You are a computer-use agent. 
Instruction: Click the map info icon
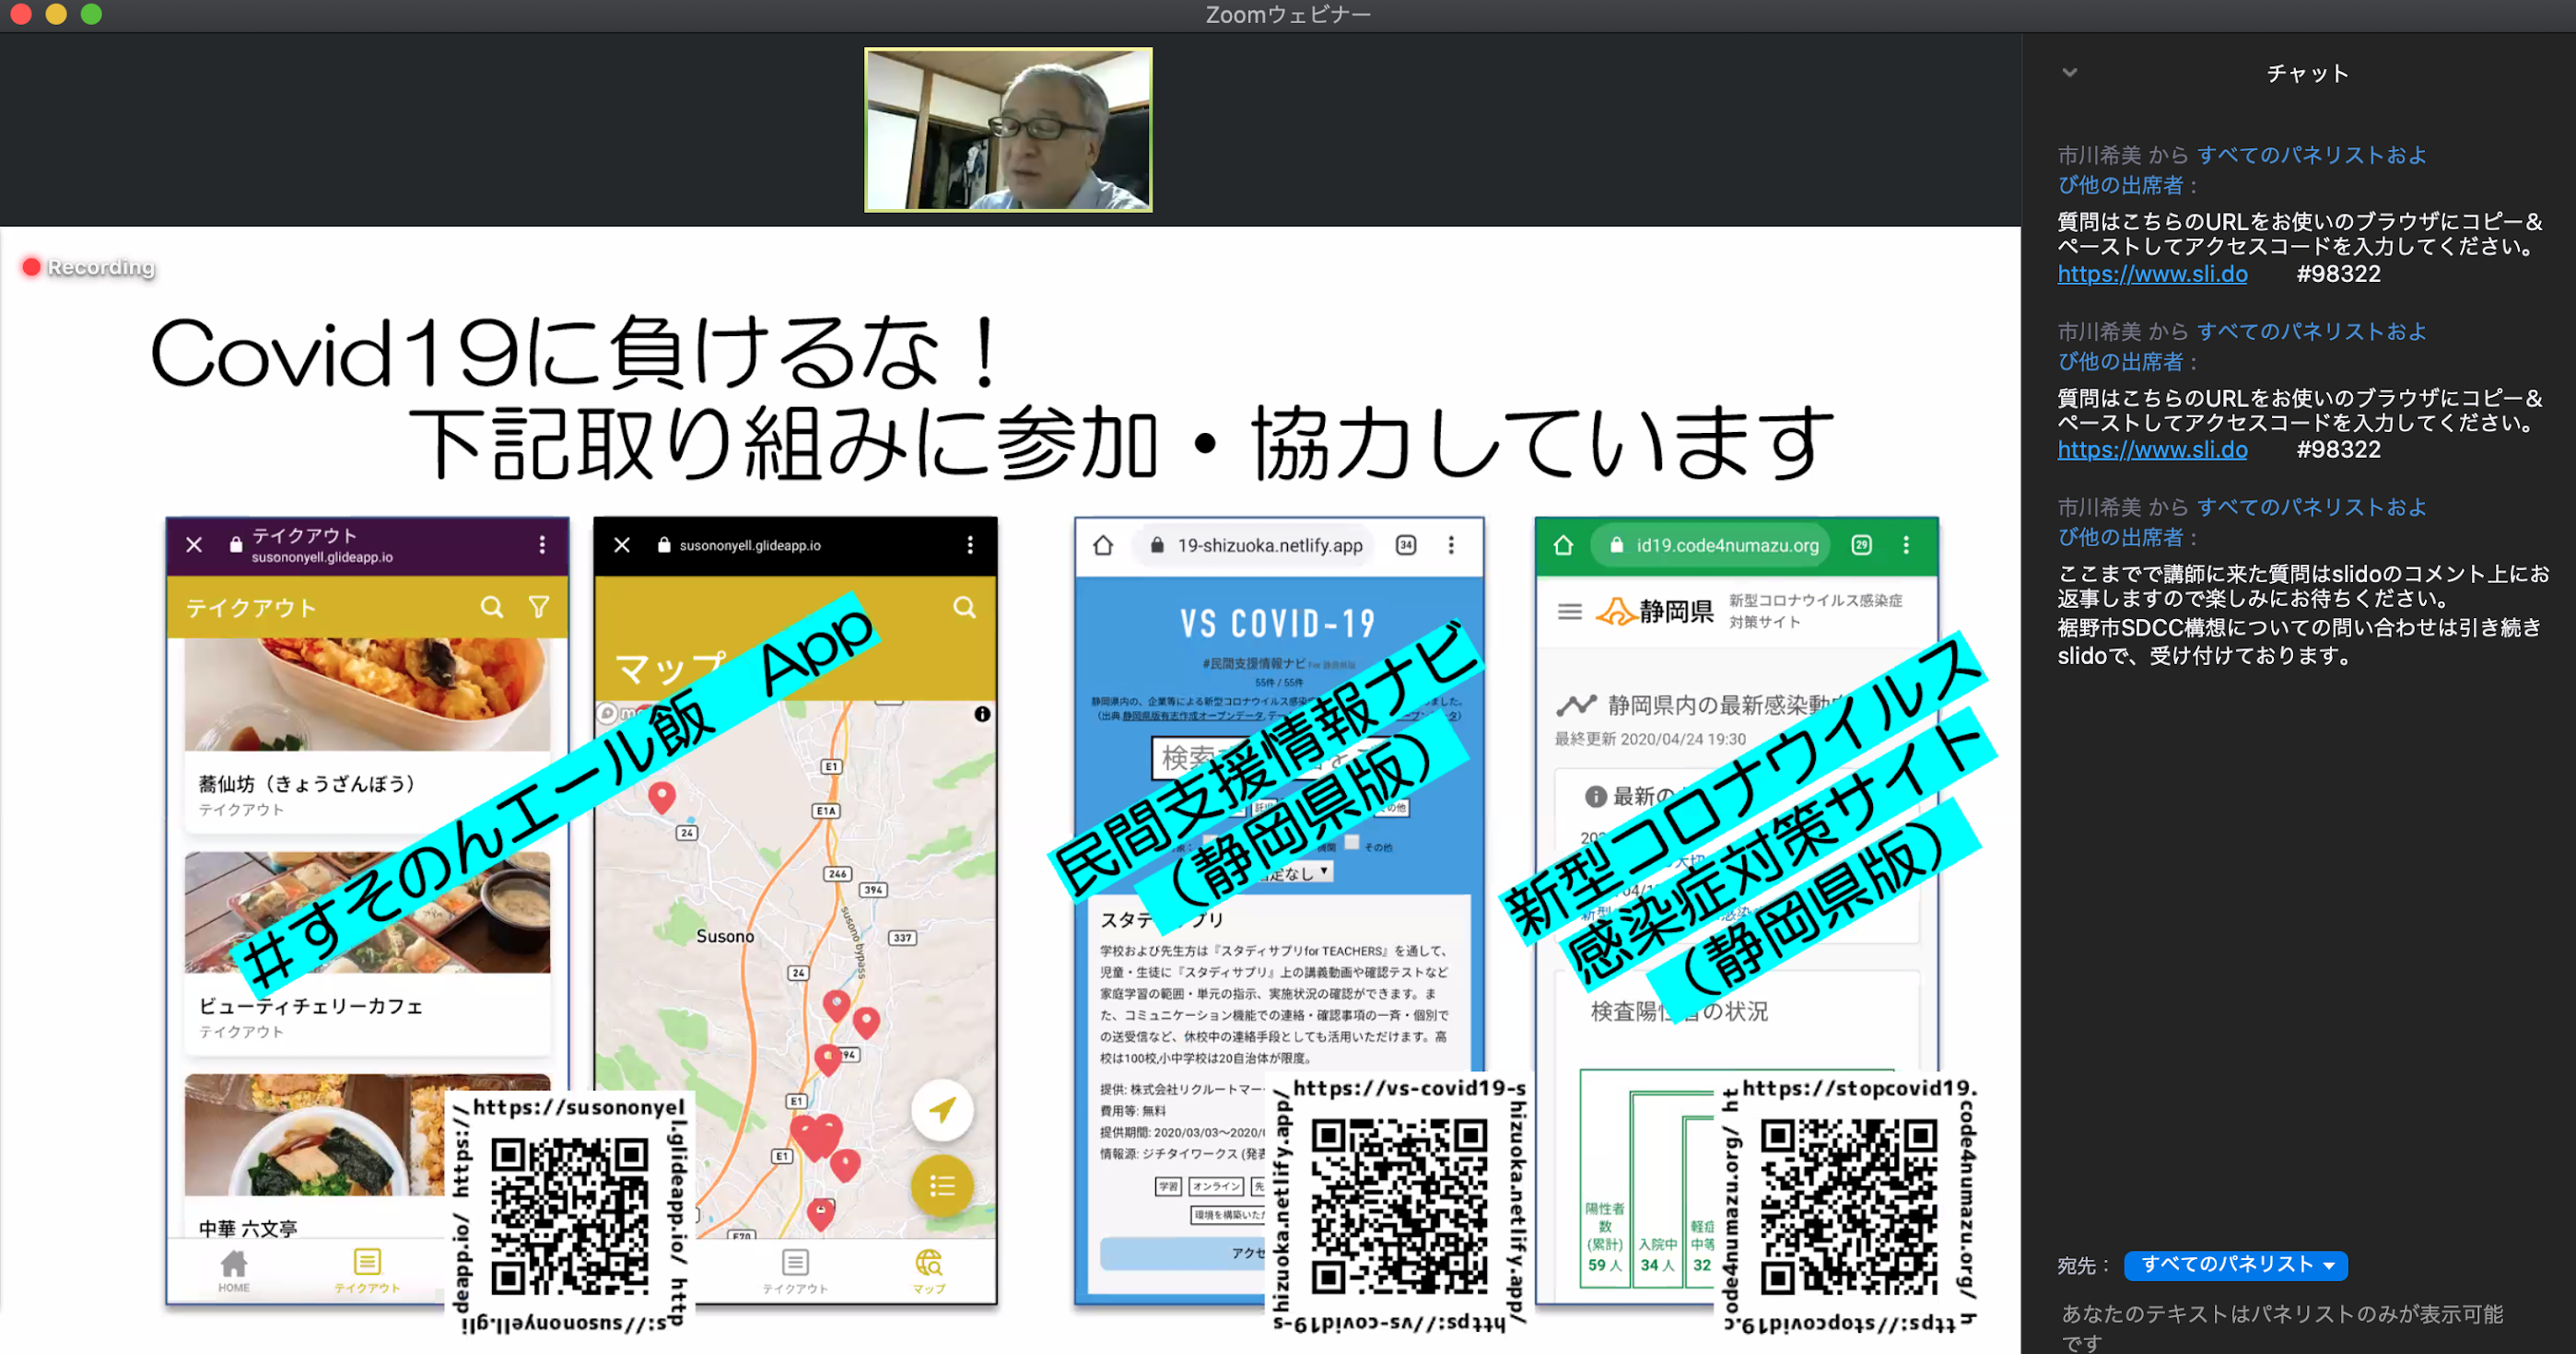click(x=982, y=714)
